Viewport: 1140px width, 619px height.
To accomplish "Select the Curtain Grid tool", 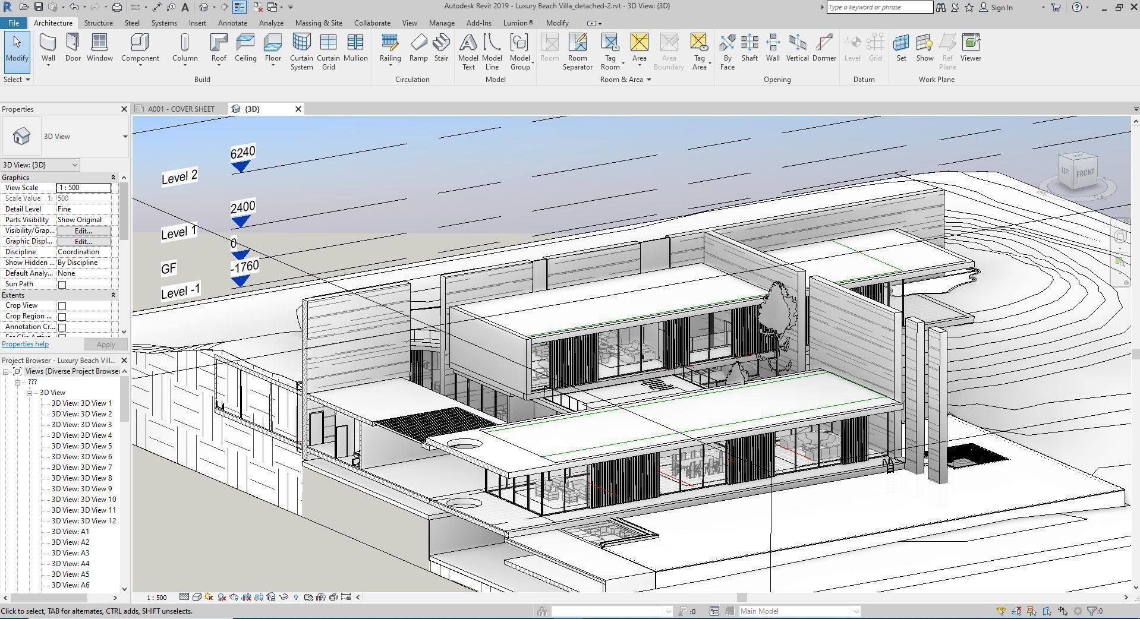I will click(328, 52).
